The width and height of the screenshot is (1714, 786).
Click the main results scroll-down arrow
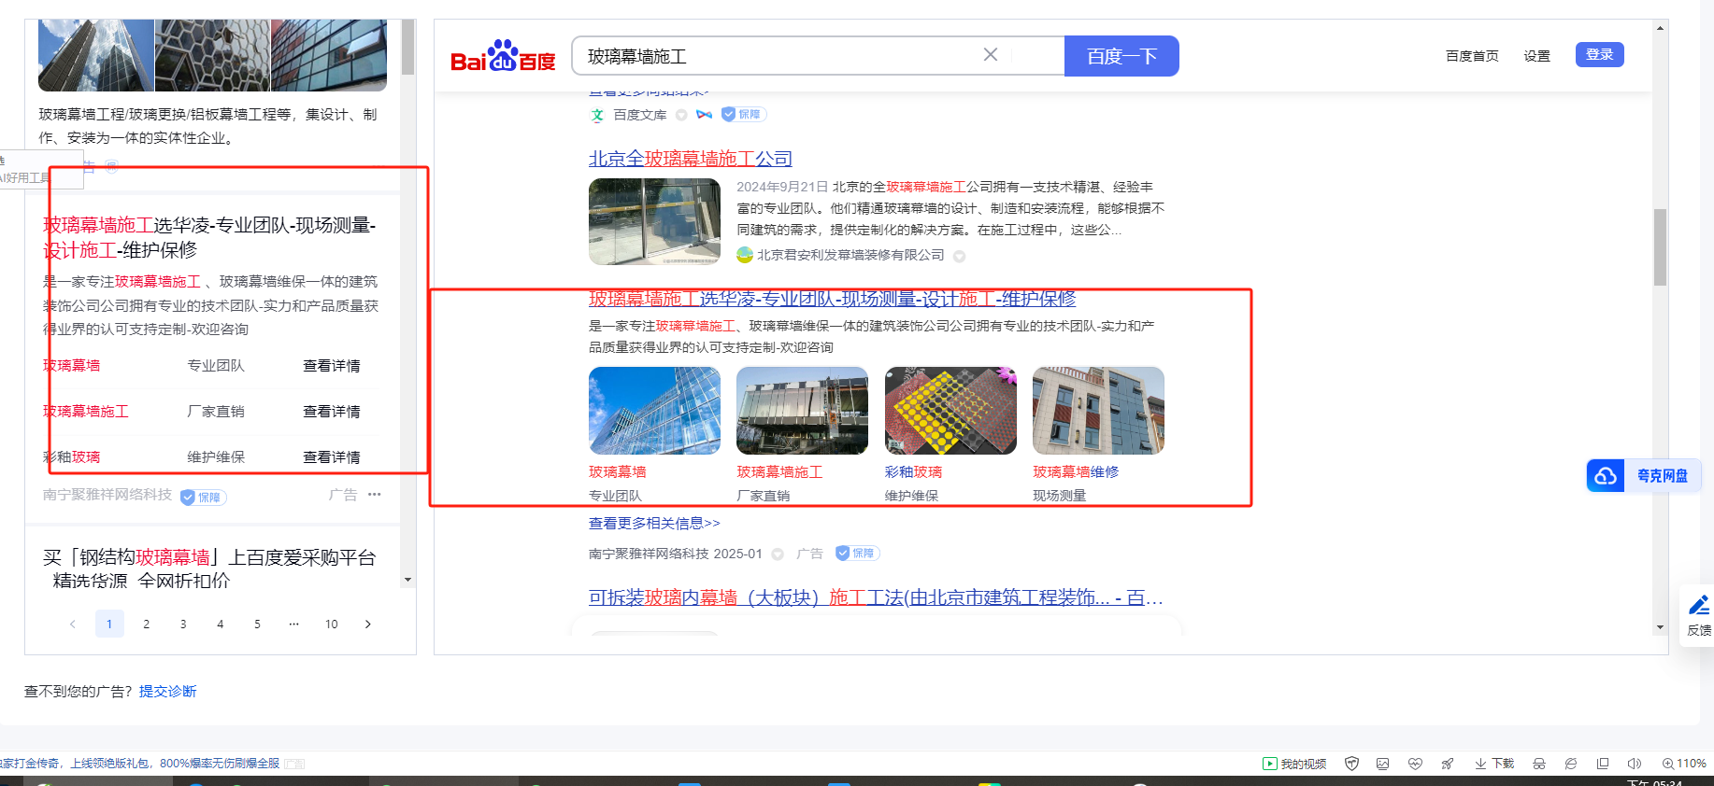point(1661,627)
